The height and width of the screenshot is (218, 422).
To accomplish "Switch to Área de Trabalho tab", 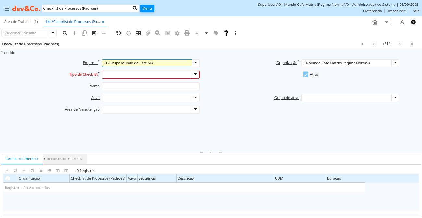I will tap(21, 22).
